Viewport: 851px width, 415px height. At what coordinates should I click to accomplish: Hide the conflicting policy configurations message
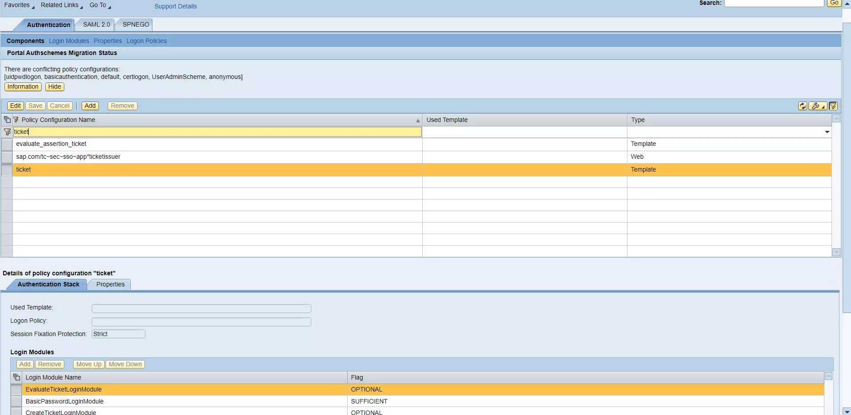click(55, 86)
